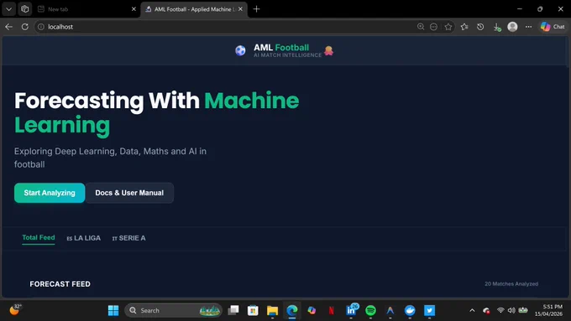The height and width of the screenshot is (321, 571).
Task: Open the volume control in the tray
Action: tap(511, 310)
